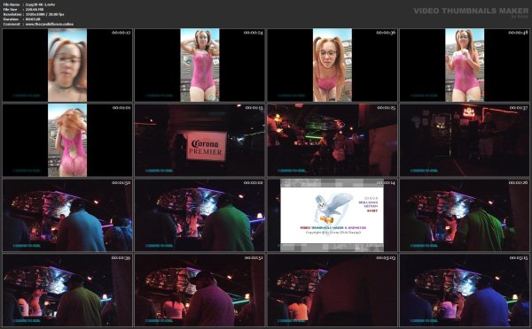Open the bar scene frame at 00:01:25
The height and width of the screenshot is (329, 532).
332,140
